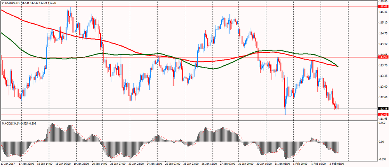Screen dimensions: 389x167
Task: Click the 18 Jan 14:00 time label
Action: point(45,164)
